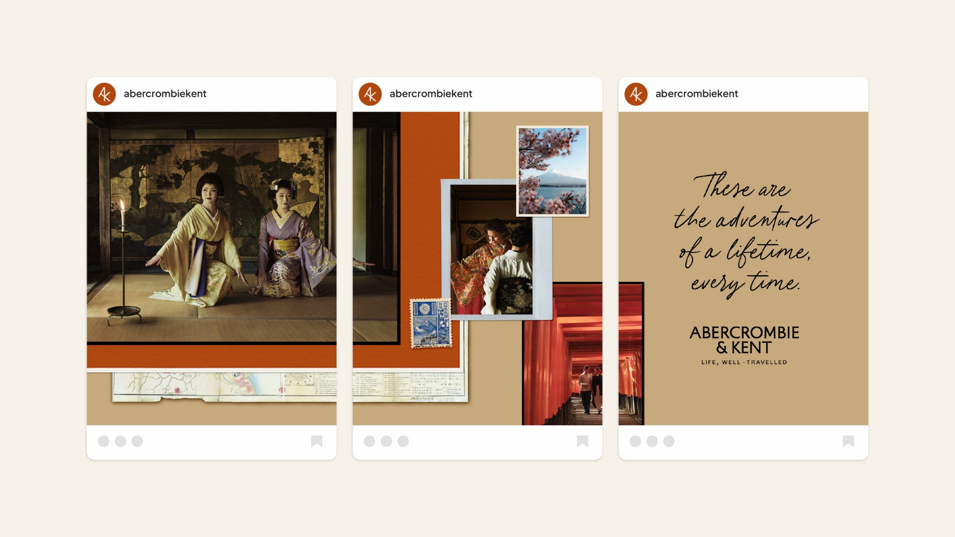Click third post's orange profile avatar
955x537 pixels.
tap(636, 94)
